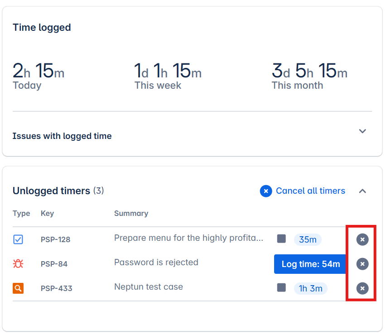Viewport: 386px width, 334px height.
Task: Click the task type icon for PSP-128
Action: point(18,239)
